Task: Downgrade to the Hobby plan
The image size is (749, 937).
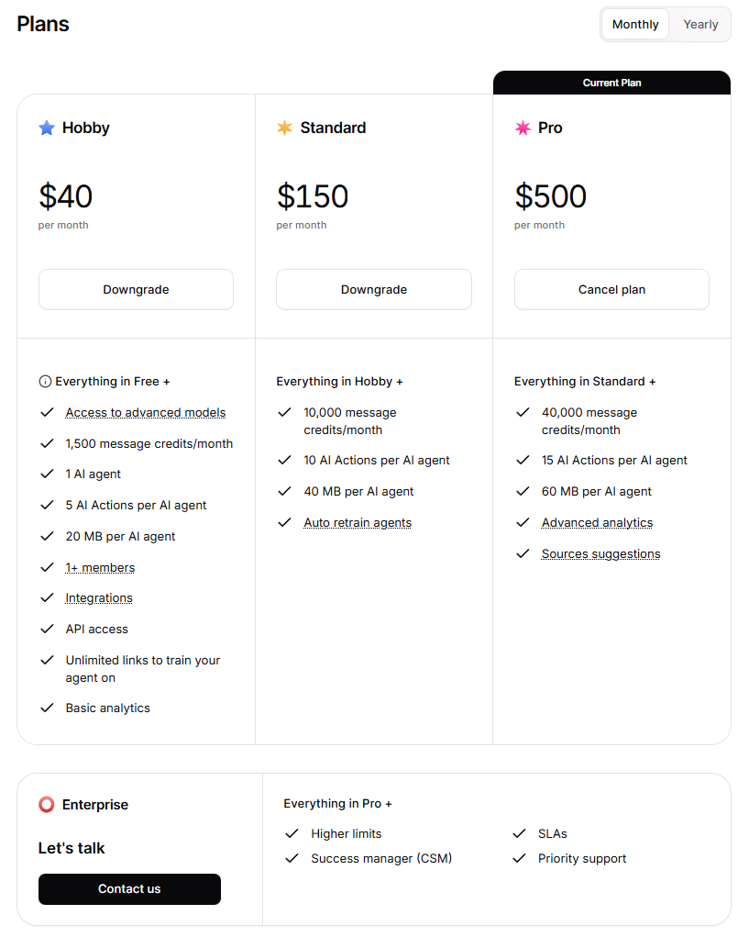Action: coord(136,289)
